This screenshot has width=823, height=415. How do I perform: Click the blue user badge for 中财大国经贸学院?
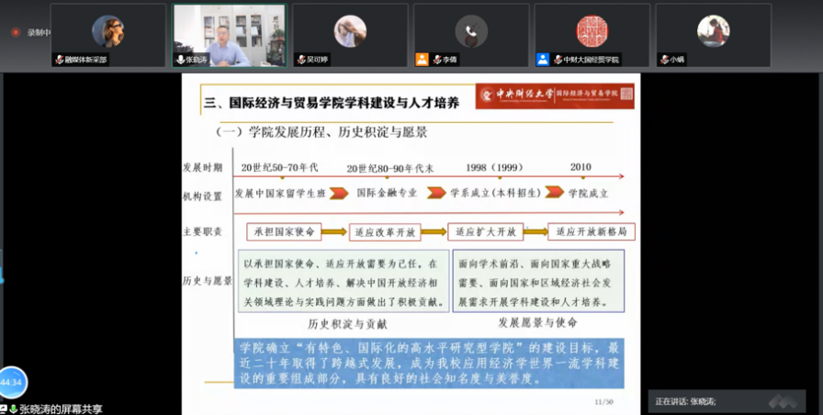point(543,60)
